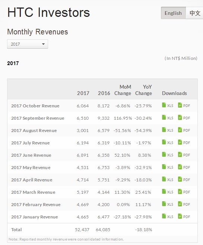Image resolution: width=203 pixels, height=245 pixels.
Task: Click the consolidated information note
Action: [x=66, y=239]
